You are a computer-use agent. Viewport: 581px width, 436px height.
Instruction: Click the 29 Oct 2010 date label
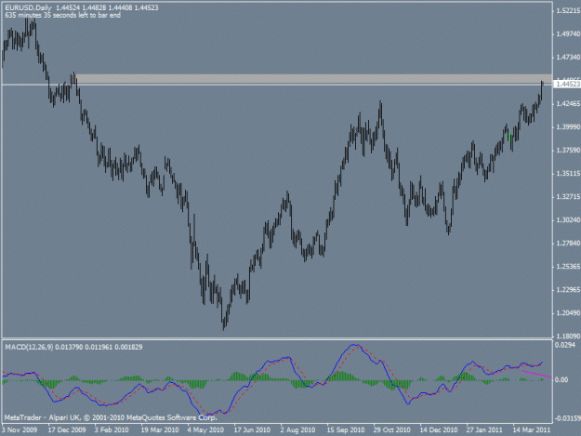point(391,429)
